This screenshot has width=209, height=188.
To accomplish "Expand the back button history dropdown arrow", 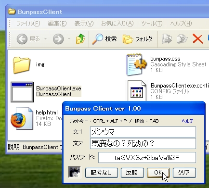I will 45,38.
